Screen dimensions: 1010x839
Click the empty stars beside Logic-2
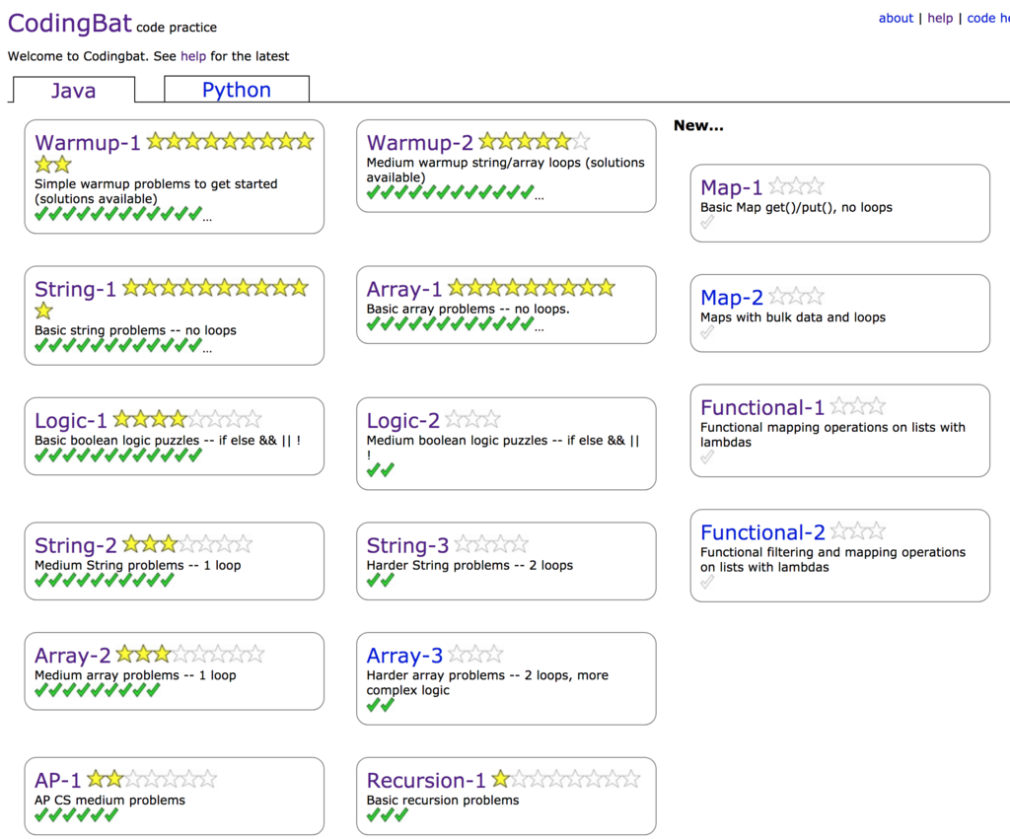coord(472,419)
